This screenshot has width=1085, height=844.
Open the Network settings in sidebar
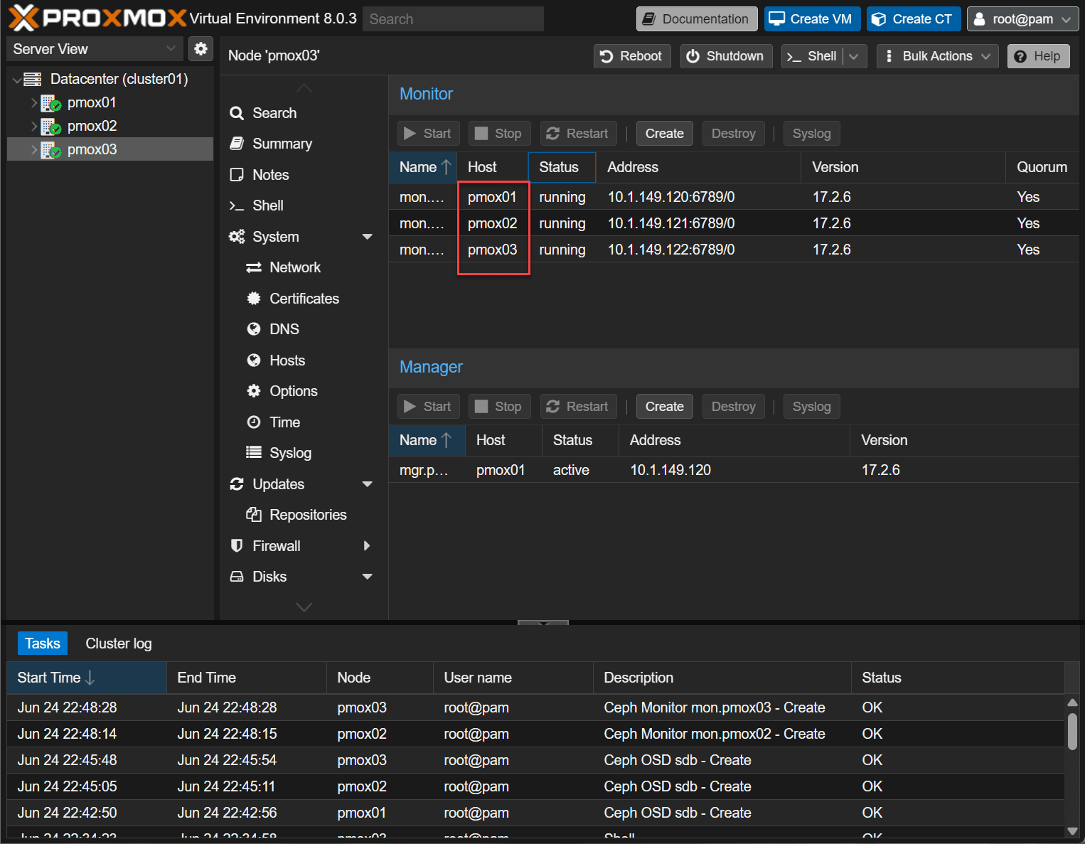[x=294, y=267]
